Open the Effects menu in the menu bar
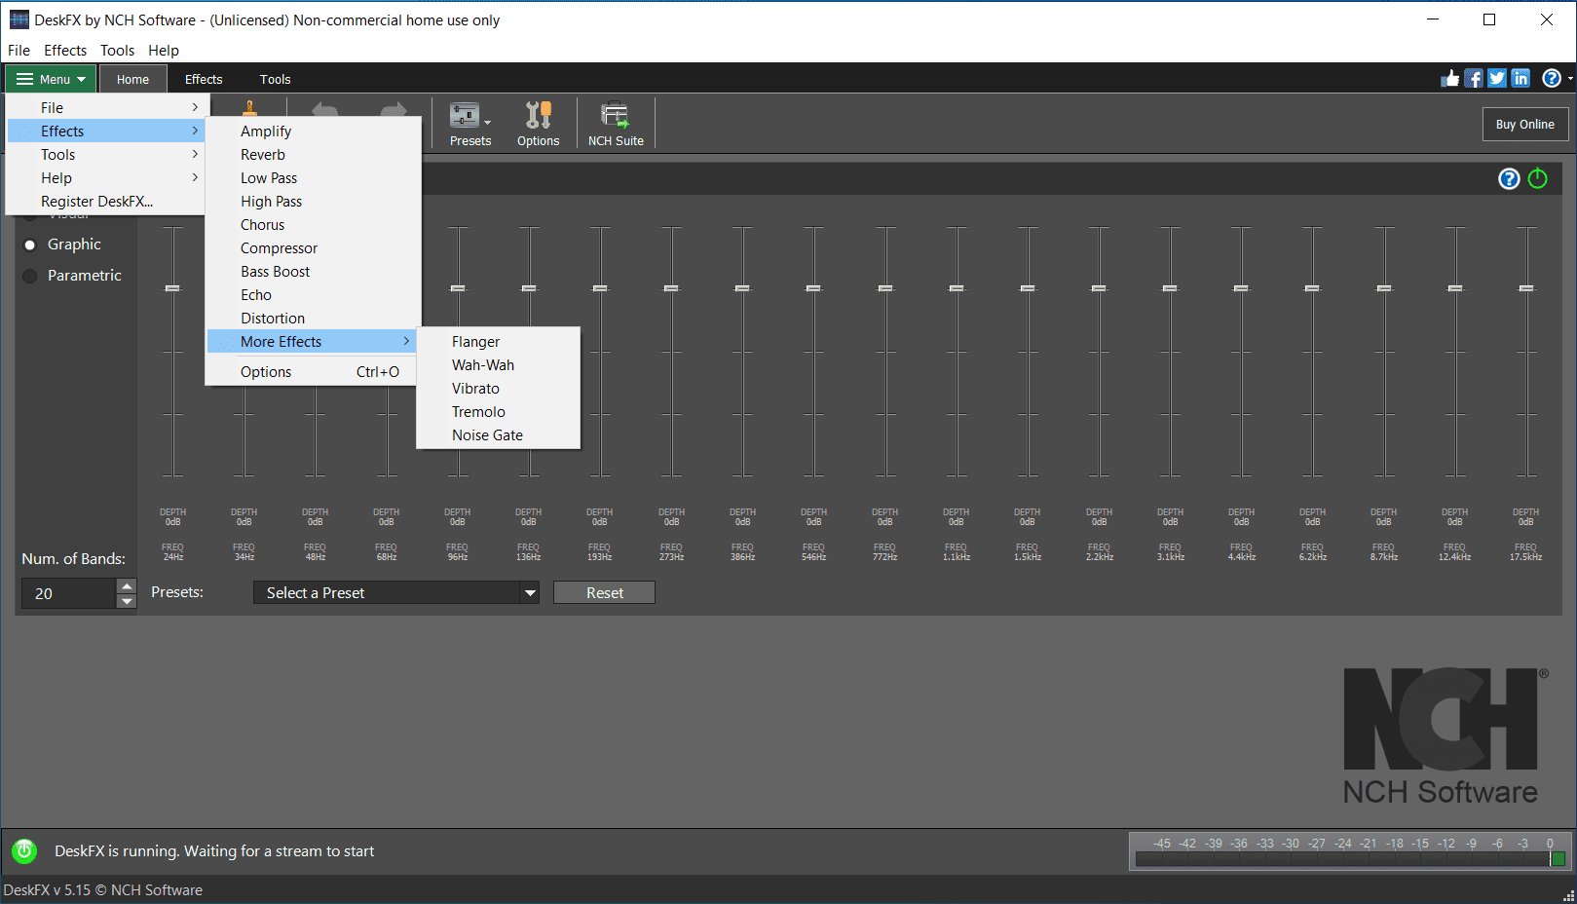The width and height of the screenshot is (1577, 904). [65, 51]
